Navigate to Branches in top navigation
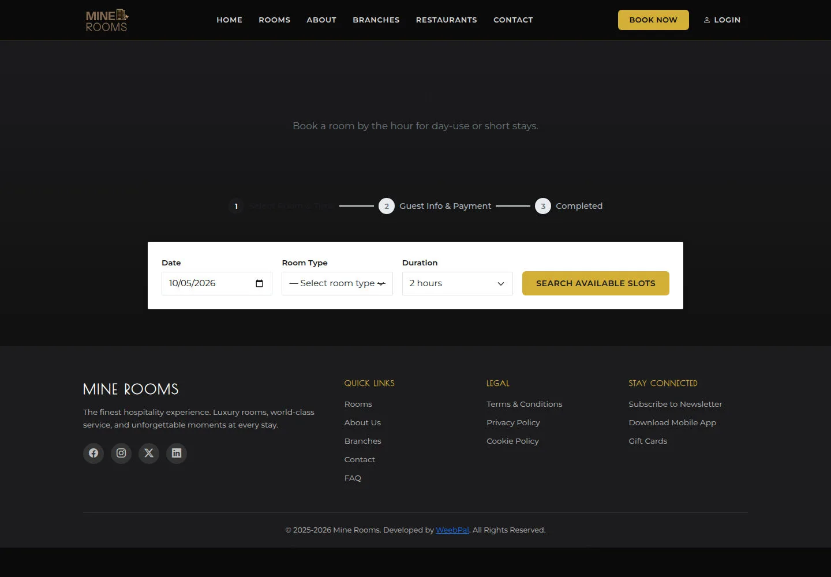831x577 pixels. click(376, 20)
